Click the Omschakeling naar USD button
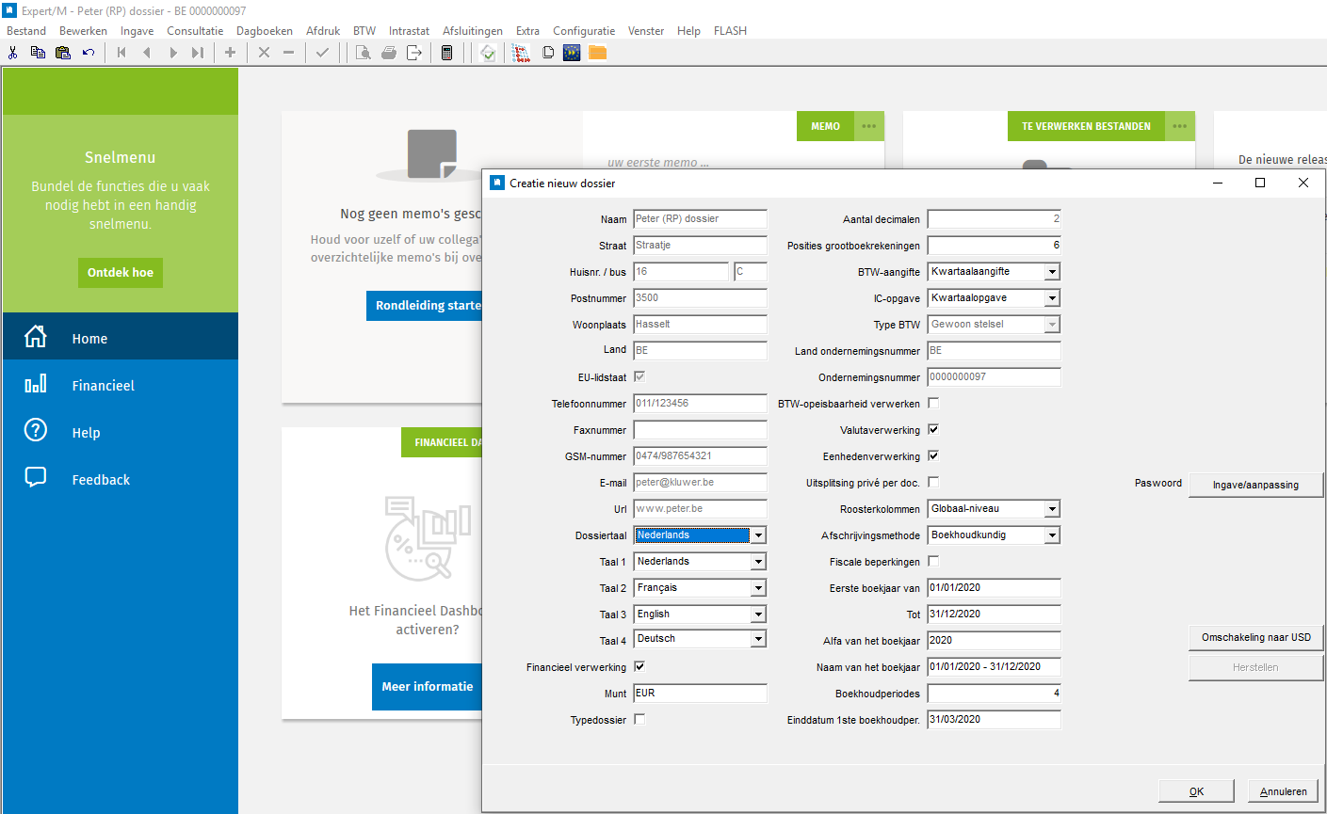Image resolution: width=1327 pixels, height=814 pixels. [1255, 638]
